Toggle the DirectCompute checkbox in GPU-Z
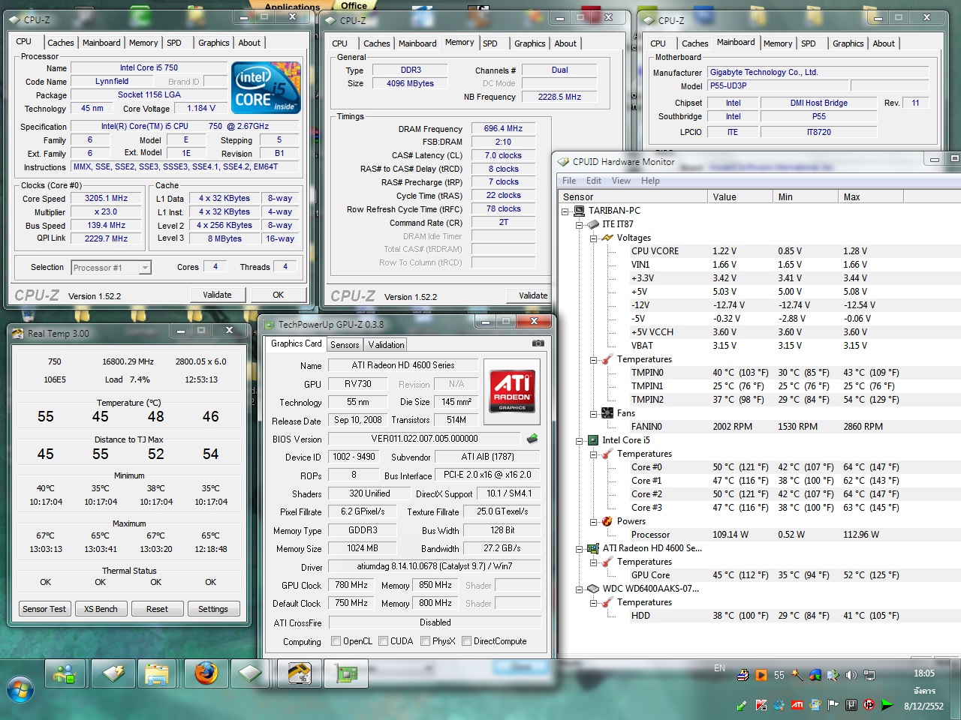The height and width of the screenshot is (720, 961). pos(467,641)
